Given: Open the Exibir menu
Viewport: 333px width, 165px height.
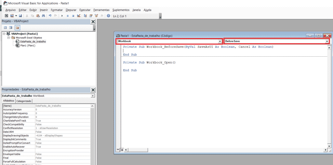Looking at the screenshot, I should pyautogui.click(x=33, y=10).
